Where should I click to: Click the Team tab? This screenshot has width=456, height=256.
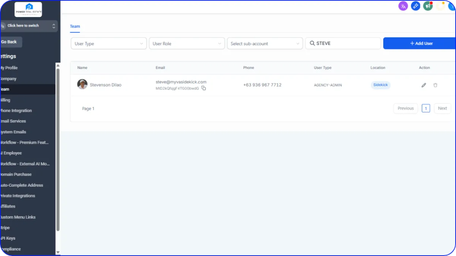coord(75,27)
